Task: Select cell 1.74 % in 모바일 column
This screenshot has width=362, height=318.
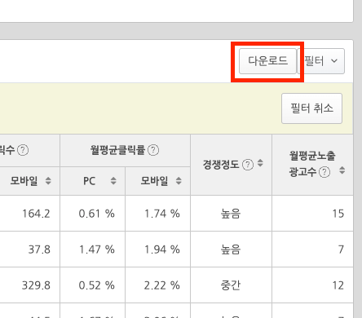Action: (162, 214)
